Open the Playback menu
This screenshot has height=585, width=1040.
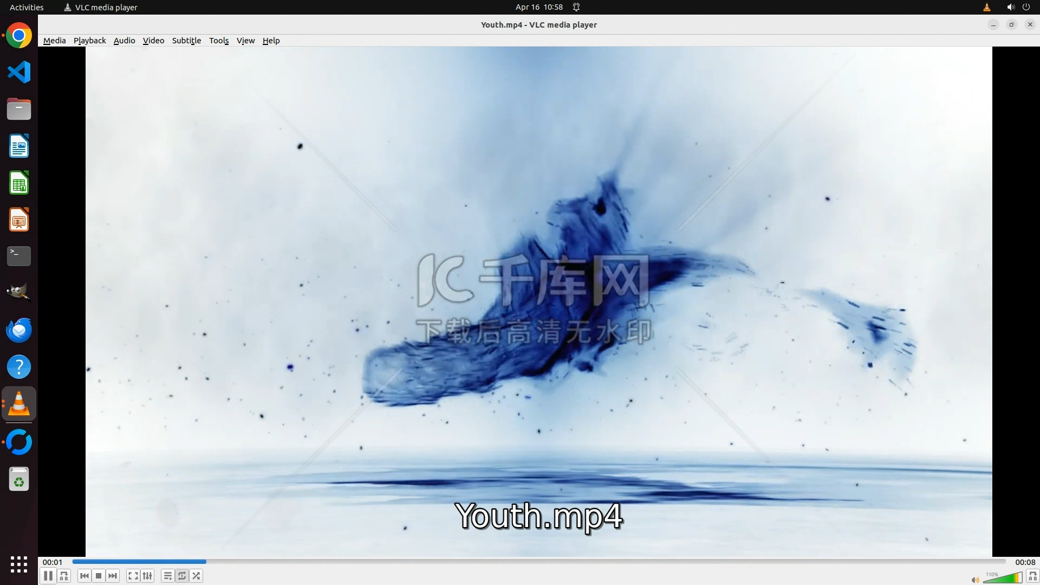coord(89,41)
